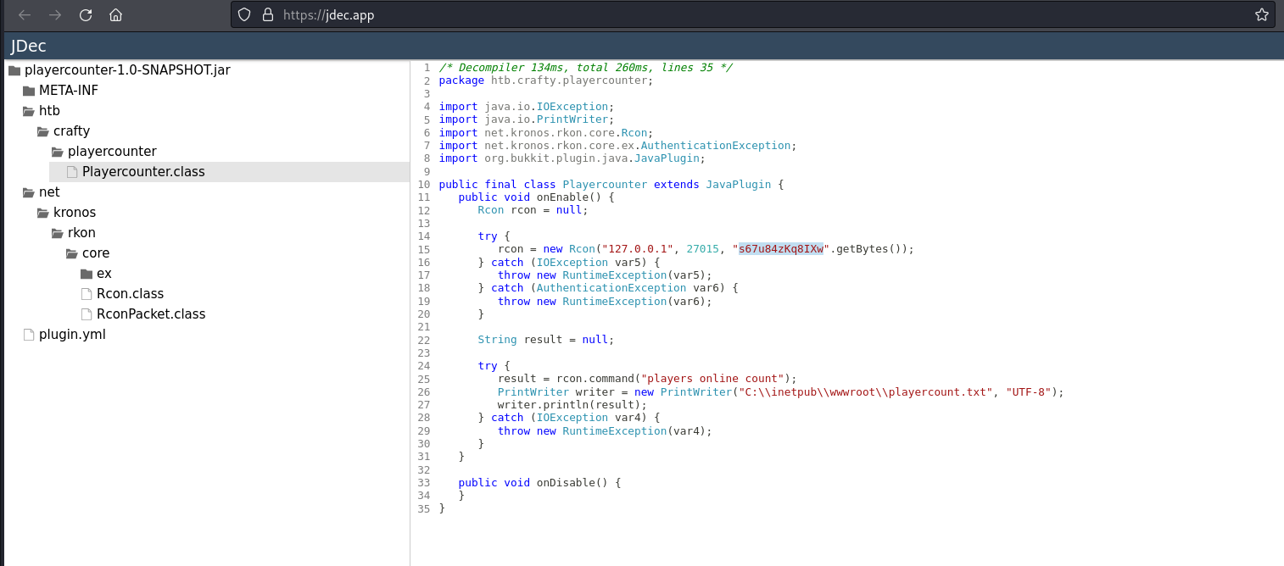This screenshot has width=1284, height=566.
Task: Select playercounter-1.0-SNAPSHOT.jar tree label
Action: tap(127, 70)
